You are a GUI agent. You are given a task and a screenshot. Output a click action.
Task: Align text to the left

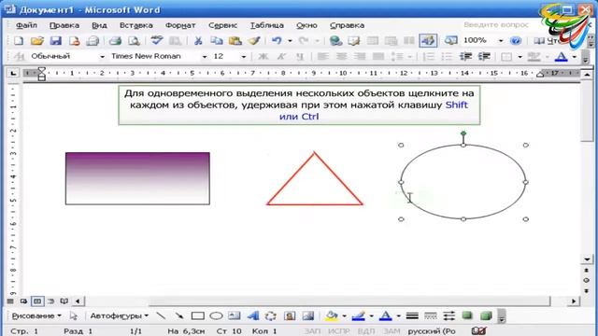click(x=322, y=57)
